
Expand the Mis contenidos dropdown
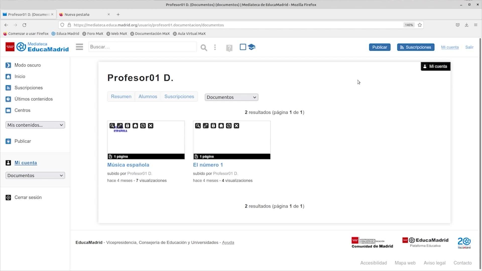tap(35, 125)
